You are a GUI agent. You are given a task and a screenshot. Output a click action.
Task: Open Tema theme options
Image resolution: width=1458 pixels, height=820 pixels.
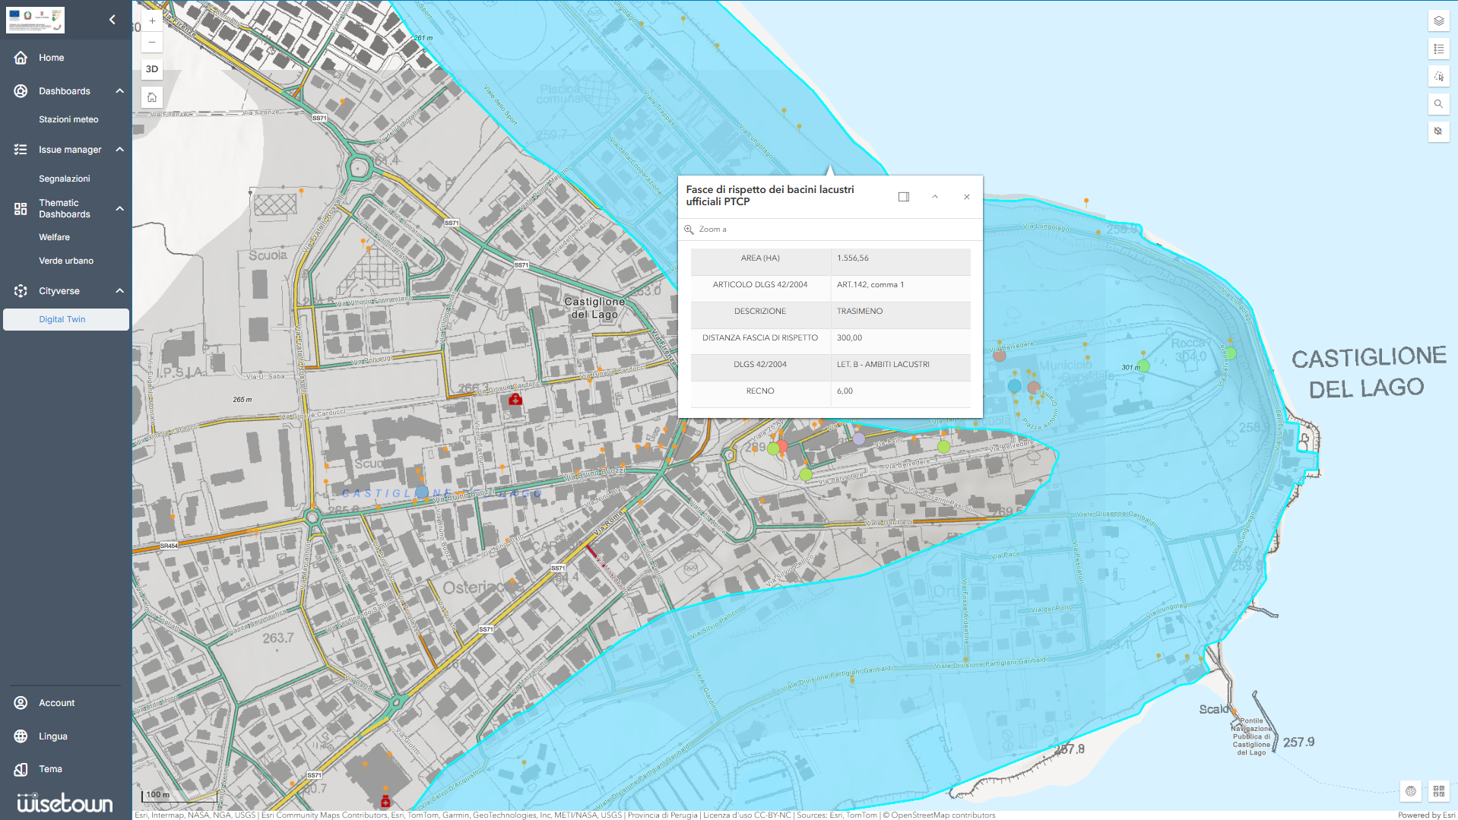[50, 769]
